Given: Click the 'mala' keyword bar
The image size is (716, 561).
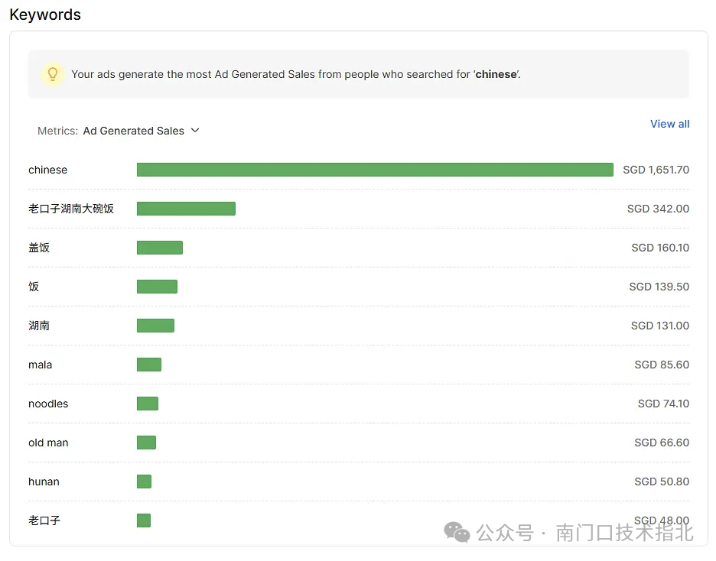Looking at the screenshot, I should tap(149, 365).
